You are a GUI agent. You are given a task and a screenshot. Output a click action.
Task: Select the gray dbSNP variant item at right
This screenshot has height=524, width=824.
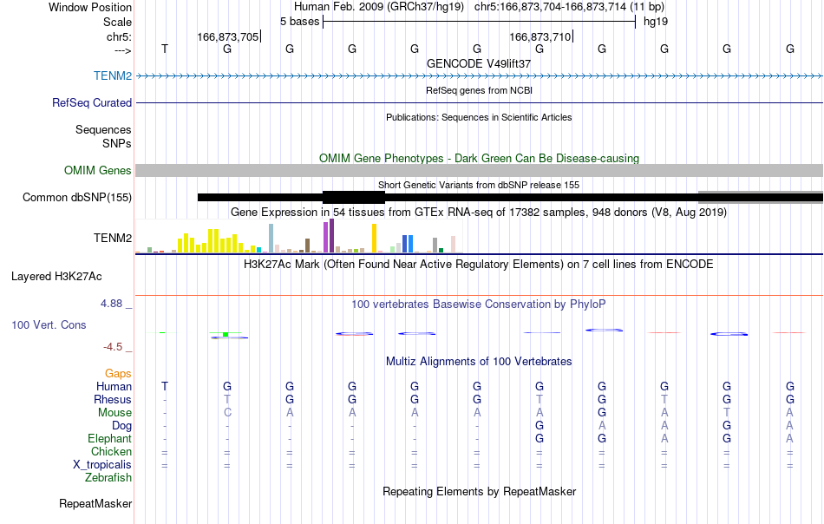761,197
